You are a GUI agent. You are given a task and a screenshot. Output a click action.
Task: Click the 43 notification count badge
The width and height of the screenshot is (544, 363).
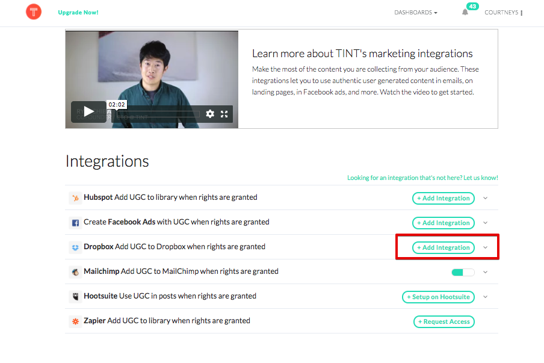tap(472, 6)
